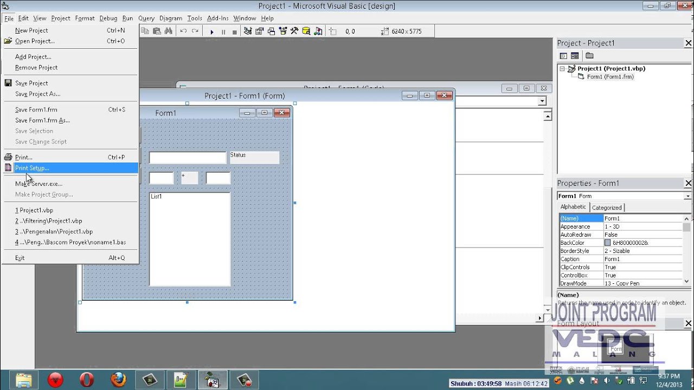The image size is (694, 390).
Task: Choose Save Form1.frm As... menu entry
Action: 70,120
